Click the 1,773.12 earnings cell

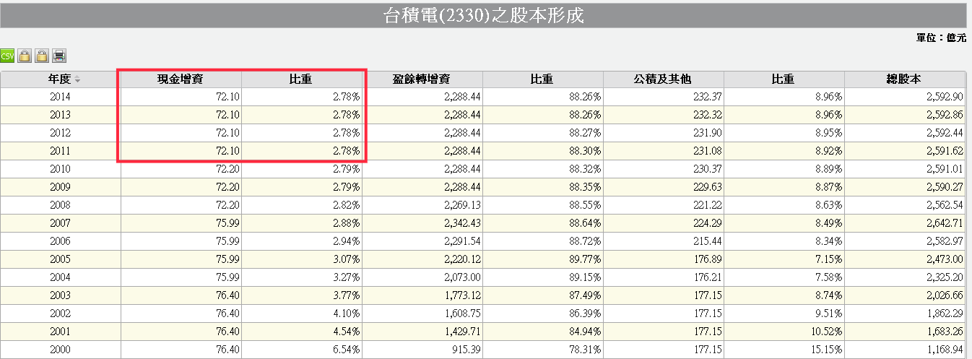point(422,295)
